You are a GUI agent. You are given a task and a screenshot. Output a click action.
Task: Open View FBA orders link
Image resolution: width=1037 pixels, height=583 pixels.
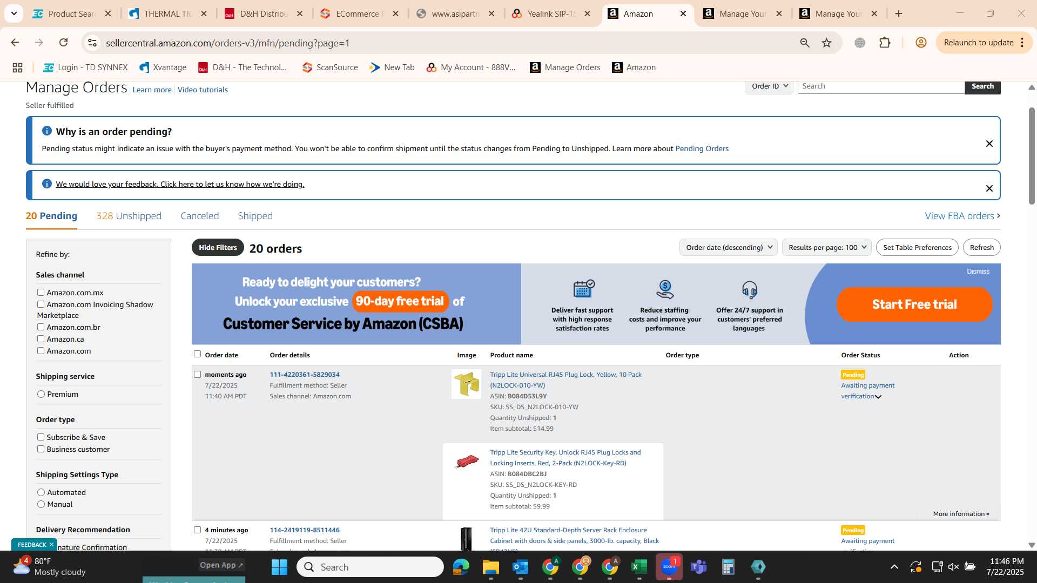(962, 216)
